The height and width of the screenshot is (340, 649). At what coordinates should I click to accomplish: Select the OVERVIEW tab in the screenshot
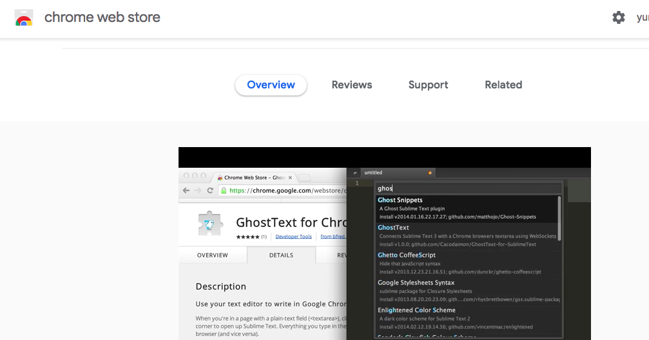(212, 255)
